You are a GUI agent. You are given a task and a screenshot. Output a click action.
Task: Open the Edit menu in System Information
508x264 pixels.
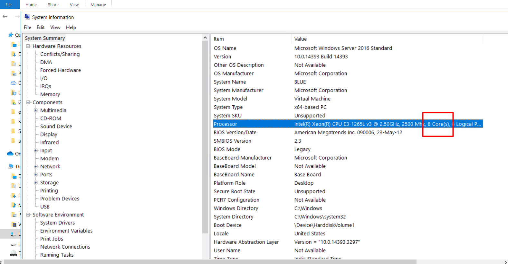tap(41, 28)
